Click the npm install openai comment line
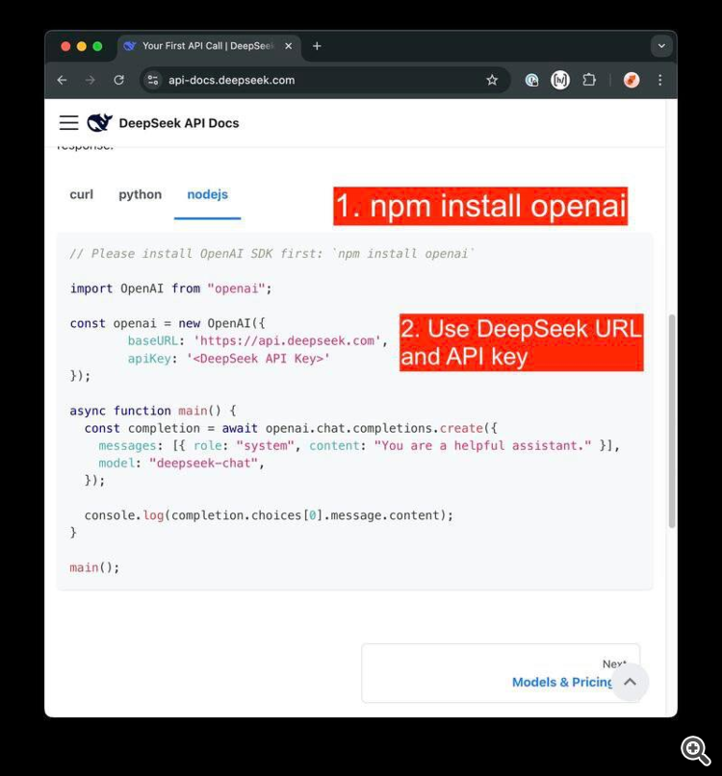722x776 pixels. pyautogui.click(x=271, y=254)
